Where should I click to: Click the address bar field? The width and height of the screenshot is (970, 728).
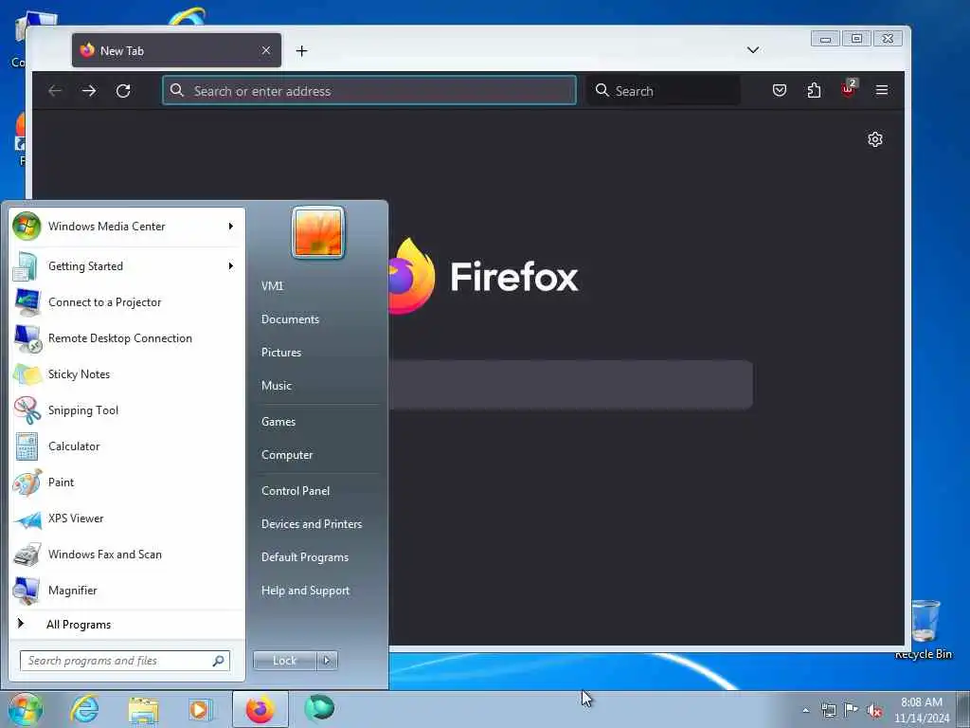pos(369,91)
